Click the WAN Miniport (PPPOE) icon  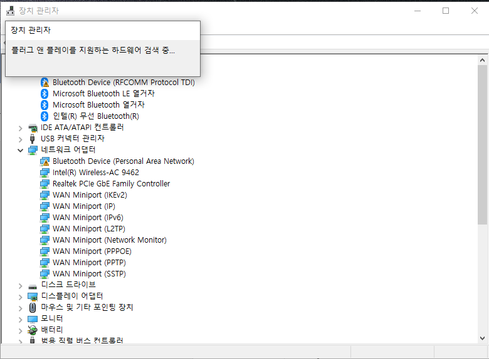[45, 251]
